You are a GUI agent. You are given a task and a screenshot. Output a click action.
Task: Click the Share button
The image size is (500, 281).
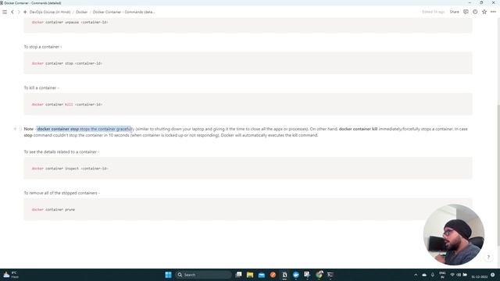[x=455, y=12]
